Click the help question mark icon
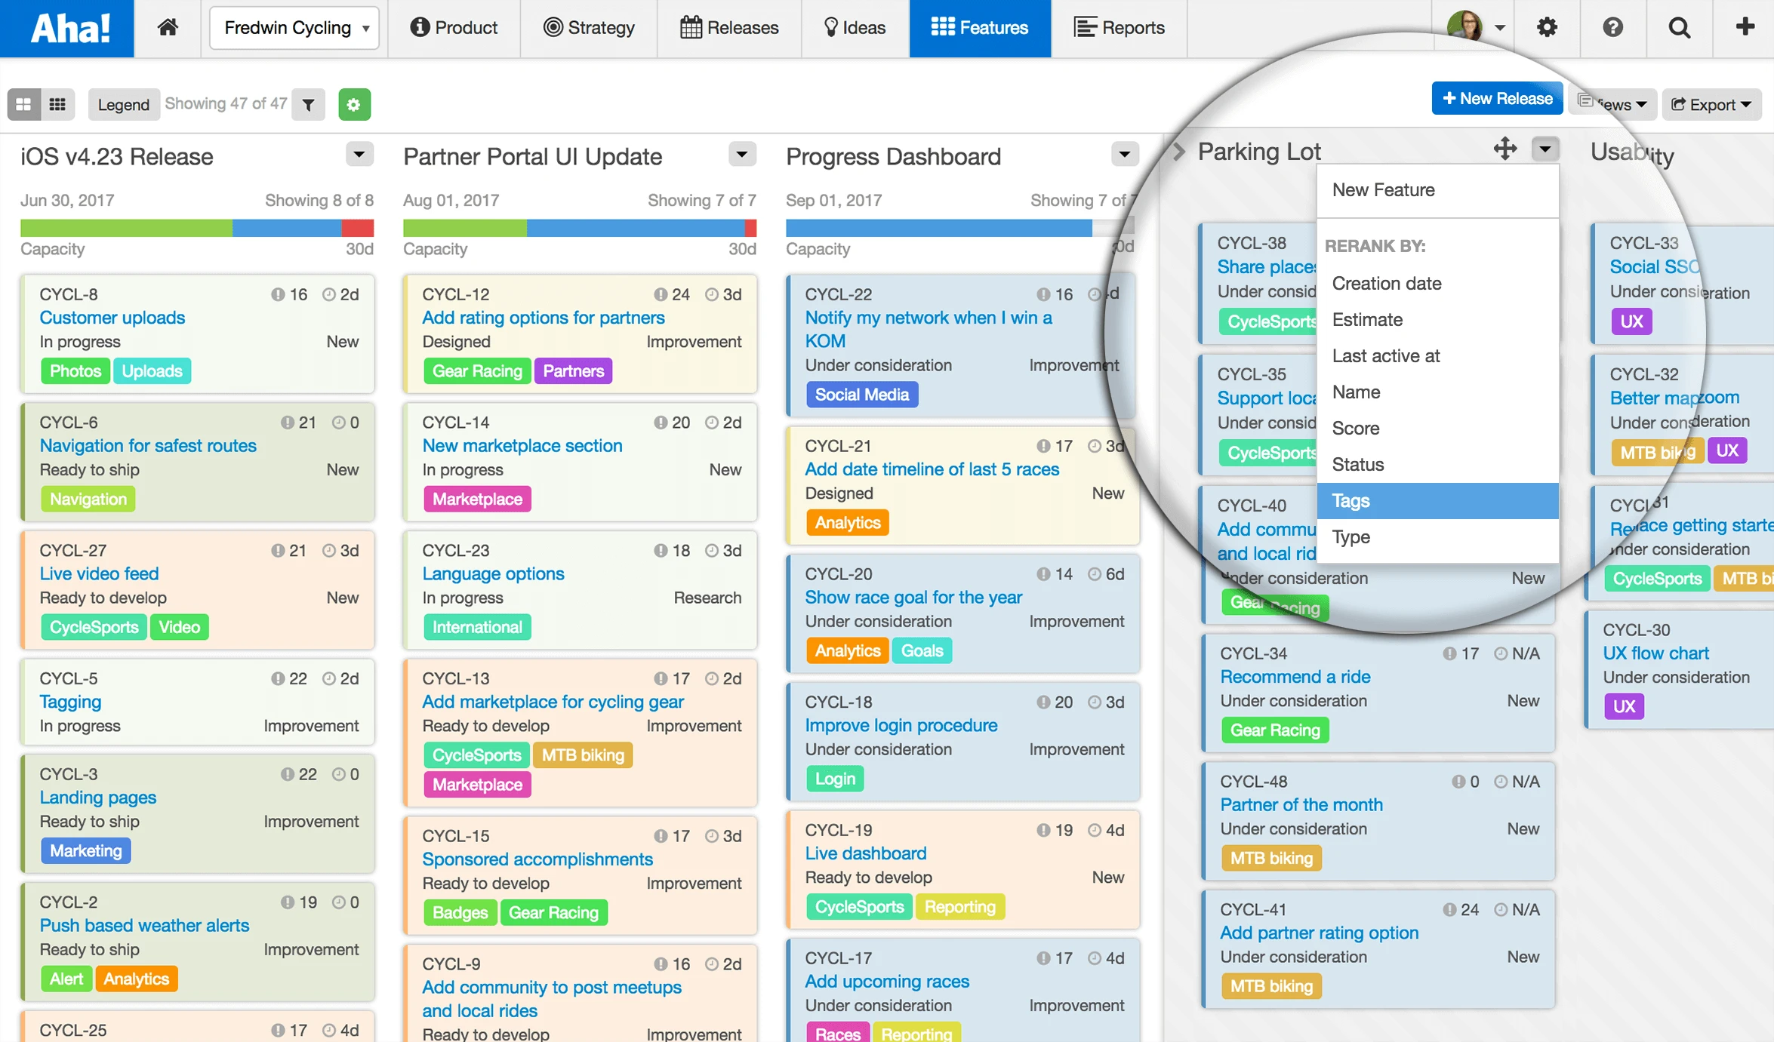This screenshot has height=1042, width=1774. (1612, 28)
